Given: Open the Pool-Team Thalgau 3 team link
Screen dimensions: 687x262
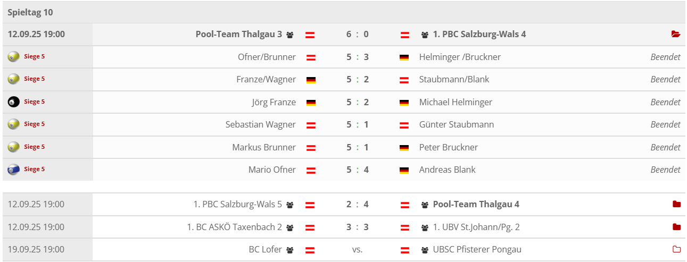Looking at the screenshot, I should click(x=238, y=35).
